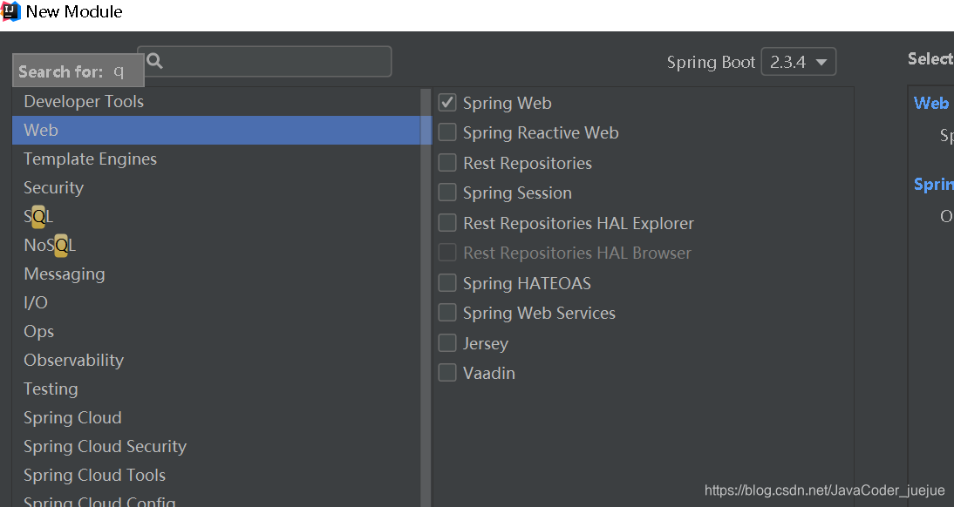Tick the Spring Session checkbox
The height and width of the screenshot is (507, 954).
pyautogui.click(x=447, y=193)
